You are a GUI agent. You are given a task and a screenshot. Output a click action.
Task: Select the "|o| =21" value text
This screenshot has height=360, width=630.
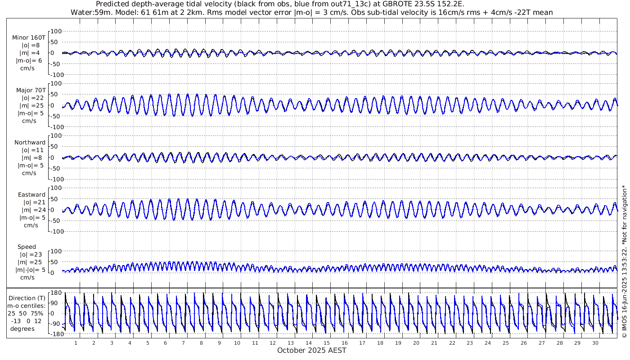click(33, 202)
